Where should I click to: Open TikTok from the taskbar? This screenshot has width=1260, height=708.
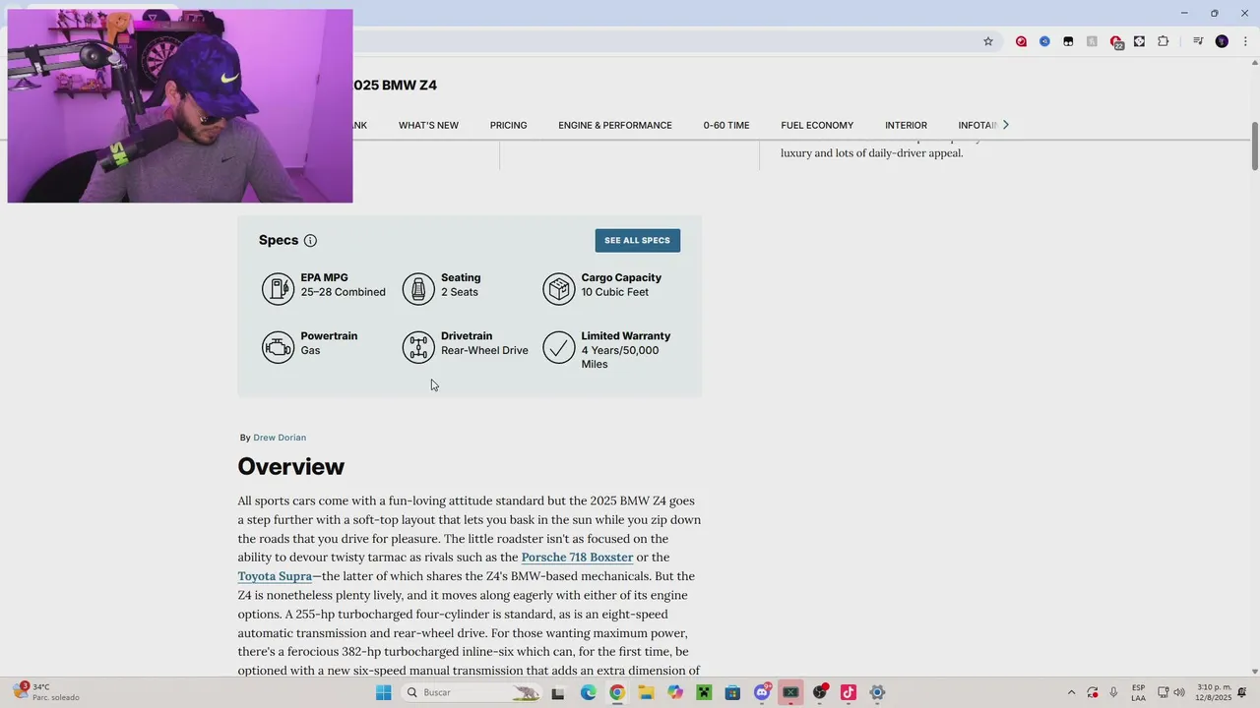click(x=849, y=692)
